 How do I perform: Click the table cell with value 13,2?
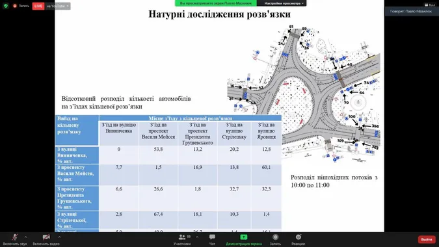(x=197, y=155)
